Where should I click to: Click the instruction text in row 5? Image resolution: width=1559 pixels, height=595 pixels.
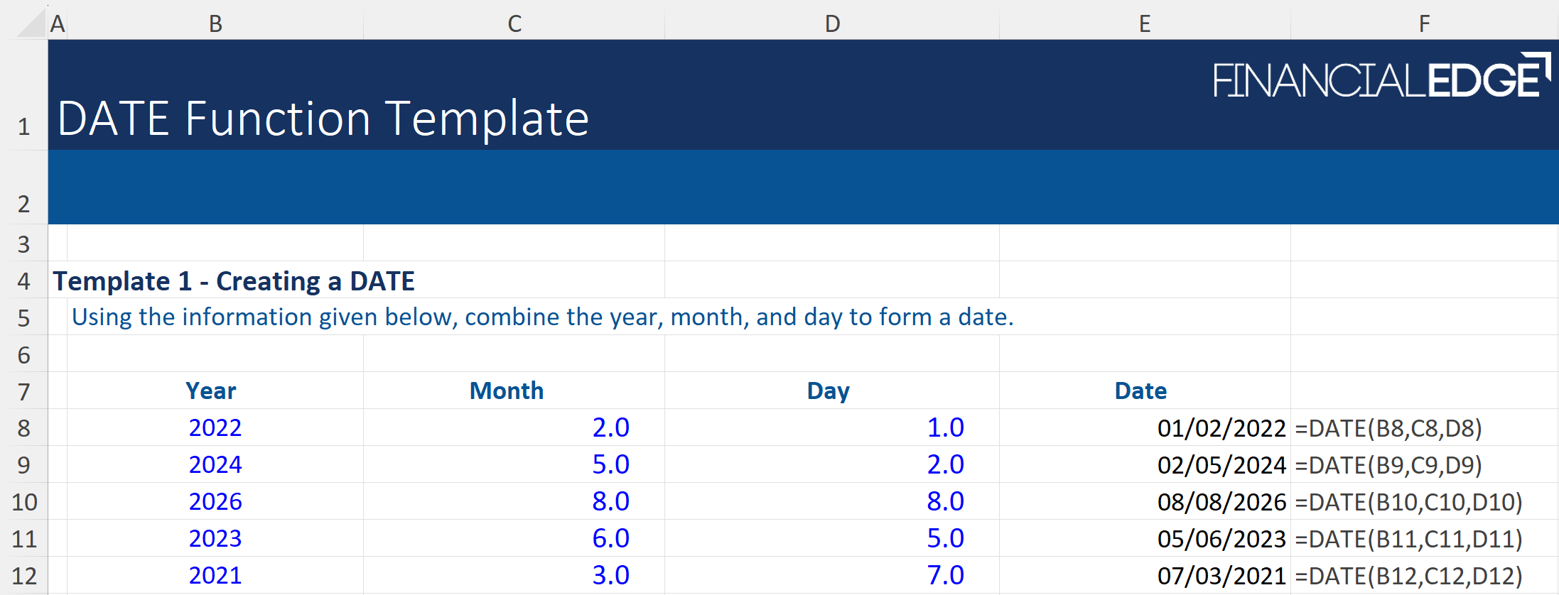pyautogui.click(x=543, y=317)
